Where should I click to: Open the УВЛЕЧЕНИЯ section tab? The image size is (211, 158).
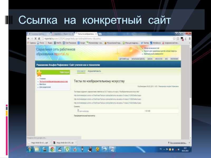(174, 59)
